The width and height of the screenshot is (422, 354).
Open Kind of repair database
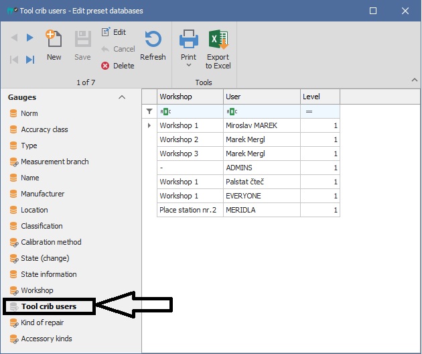tap(42, 322)
